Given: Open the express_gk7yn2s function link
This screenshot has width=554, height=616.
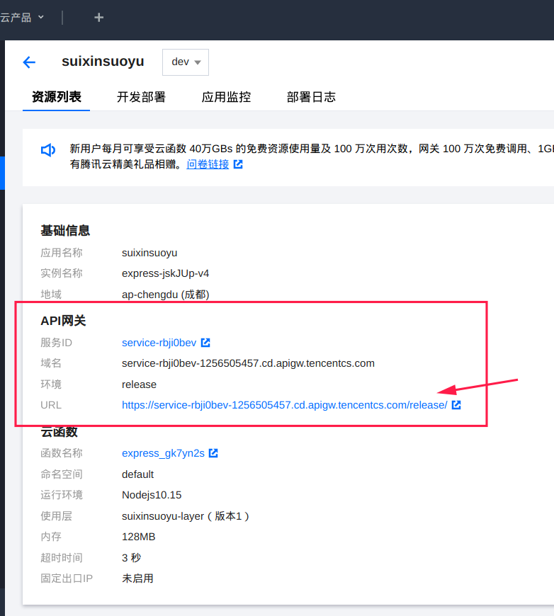Looking at the screenshot, I should tap(163, 453).
